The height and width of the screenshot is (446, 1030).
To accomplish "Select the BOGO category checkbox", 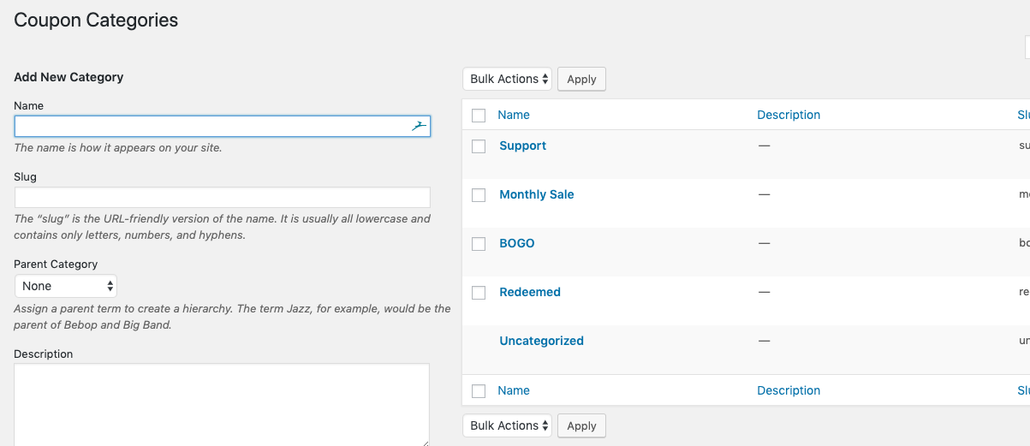I will pyautogui.click(x=479, y=244).
